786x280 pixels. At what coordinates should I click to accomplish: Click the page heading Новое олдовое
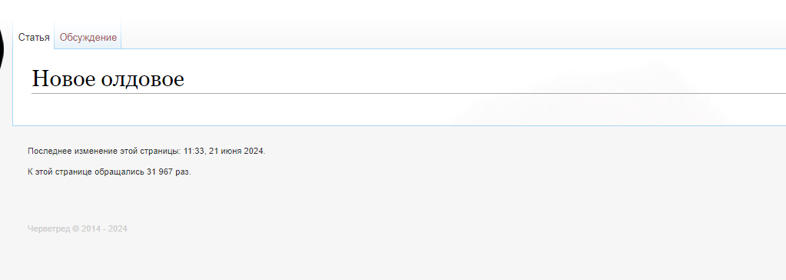(108, 78)
